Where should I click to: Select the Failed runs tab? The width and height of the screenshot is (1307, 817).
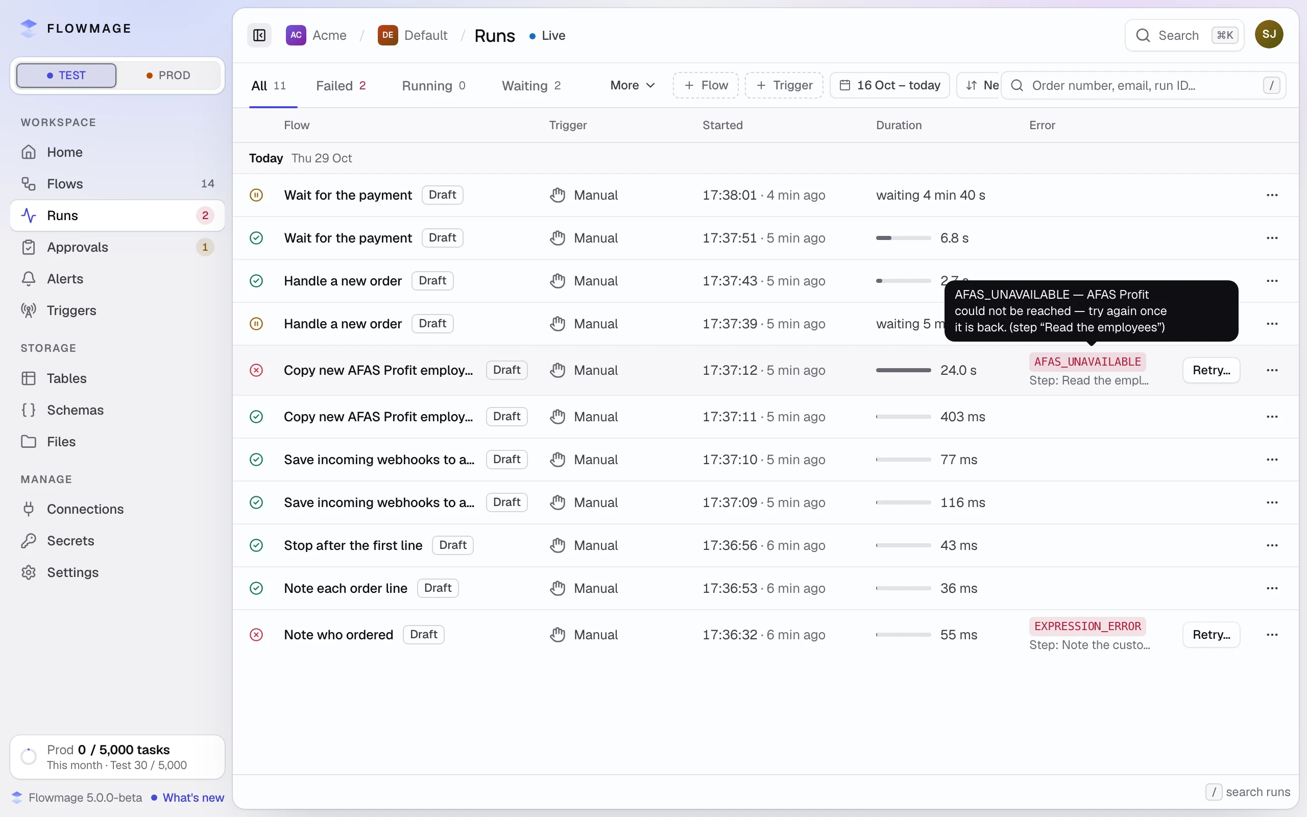click(x=341, y=85)
